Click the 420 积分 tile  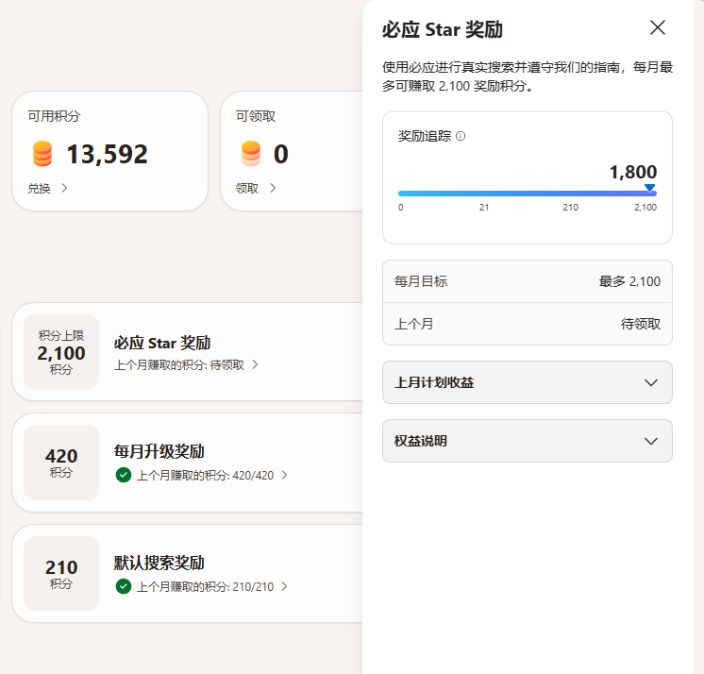(x=61, y=462)
